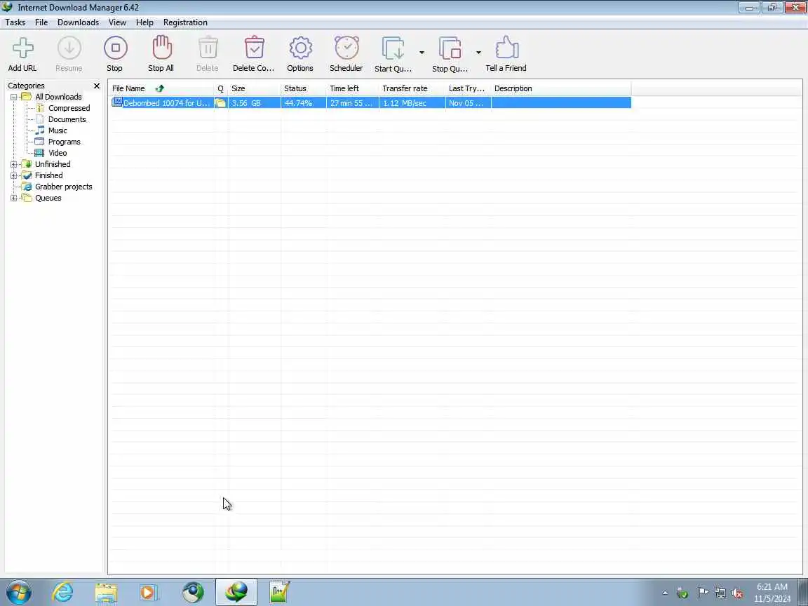Select the Compressed category
The image size is (808, 606).
(x=69, y=108)
